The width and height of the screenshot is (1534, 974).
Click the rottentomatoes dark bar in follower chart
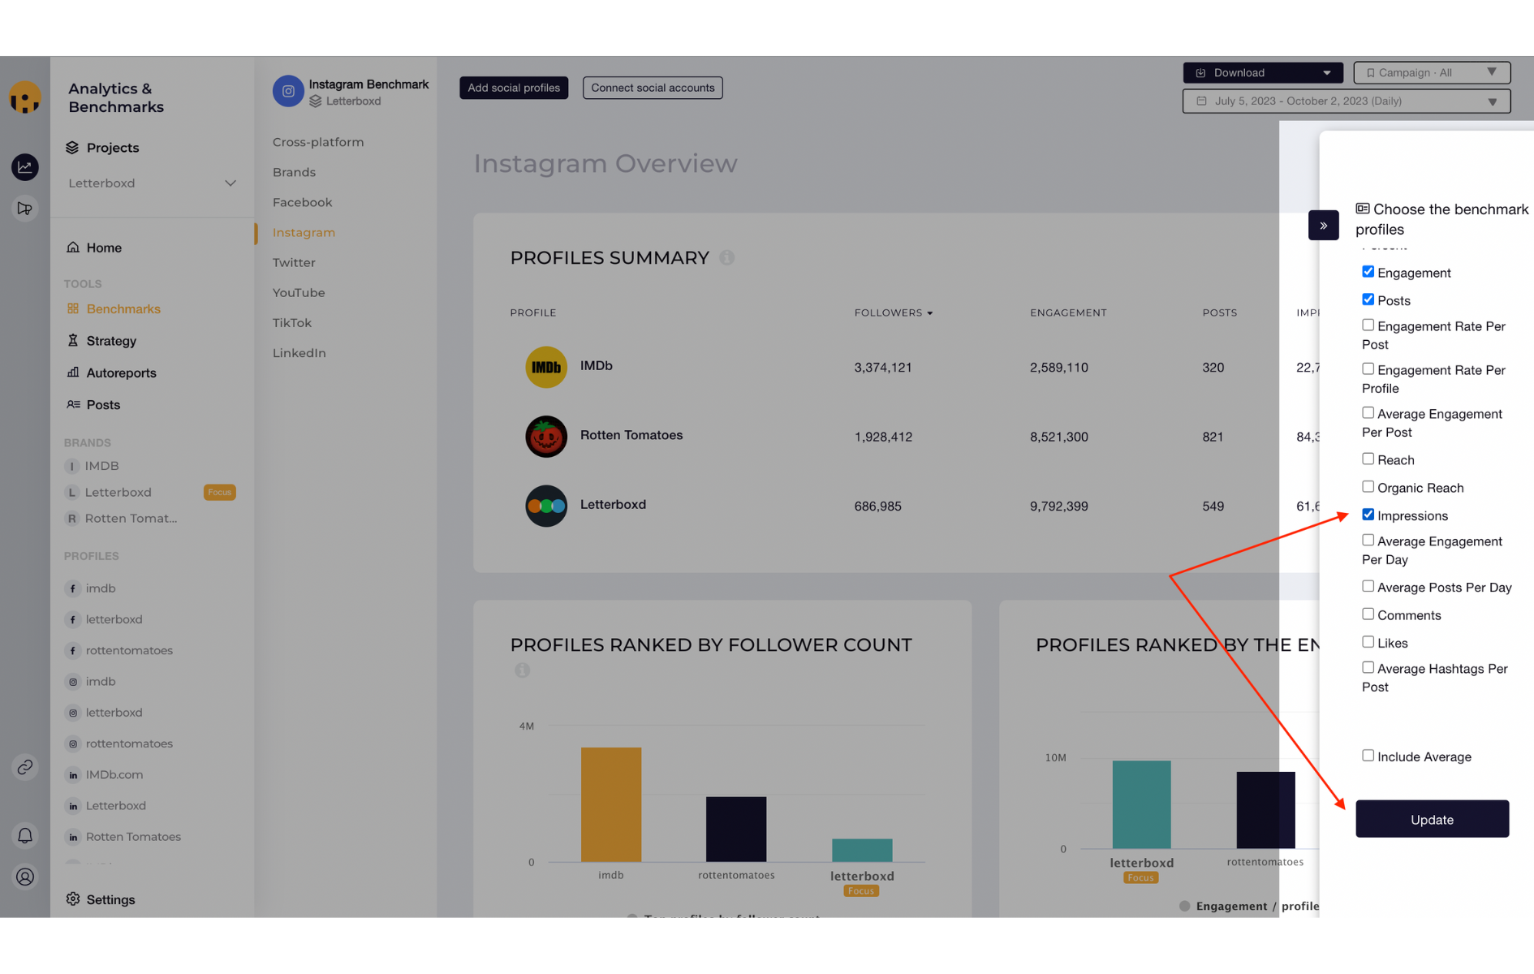[x=736, y=829]
